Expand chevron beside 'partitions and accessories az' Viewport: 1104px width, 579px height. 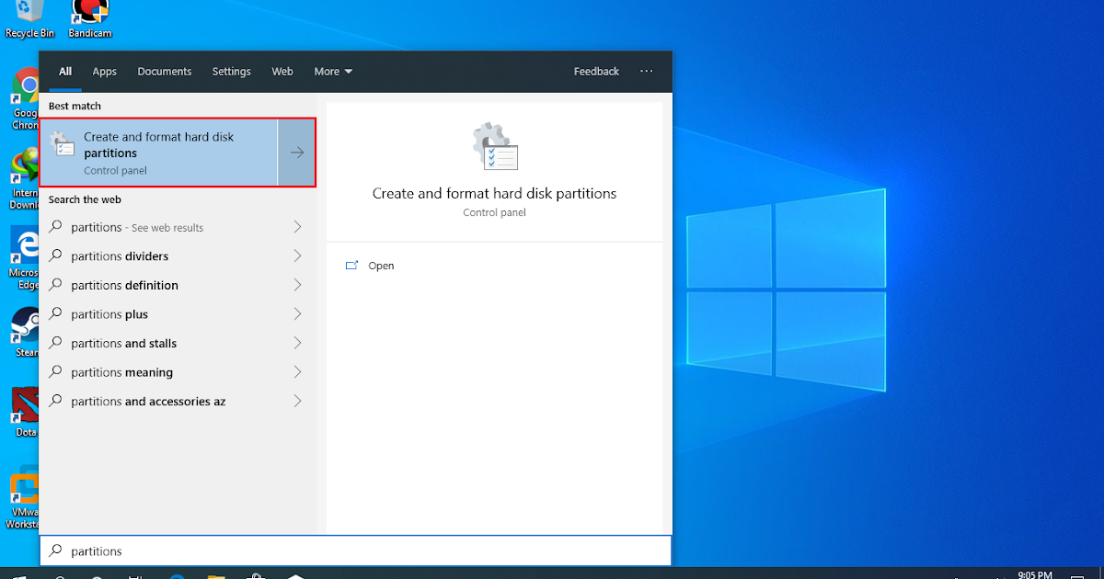tap(297, 402)
